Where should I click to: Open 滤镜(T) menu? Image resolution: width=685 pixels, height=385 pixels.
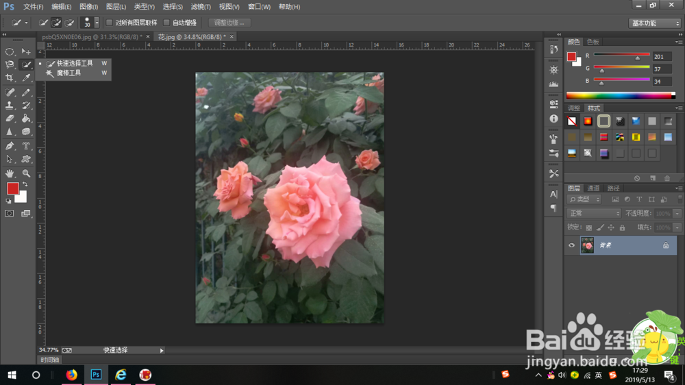(201, 7)
